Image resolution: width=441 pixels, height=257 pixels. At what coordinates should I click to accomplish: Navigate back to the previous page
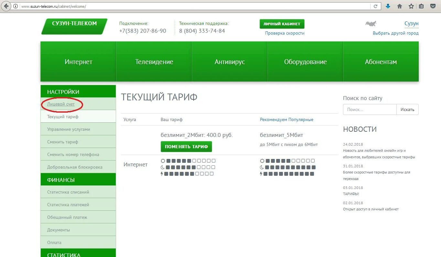point(6,6)
